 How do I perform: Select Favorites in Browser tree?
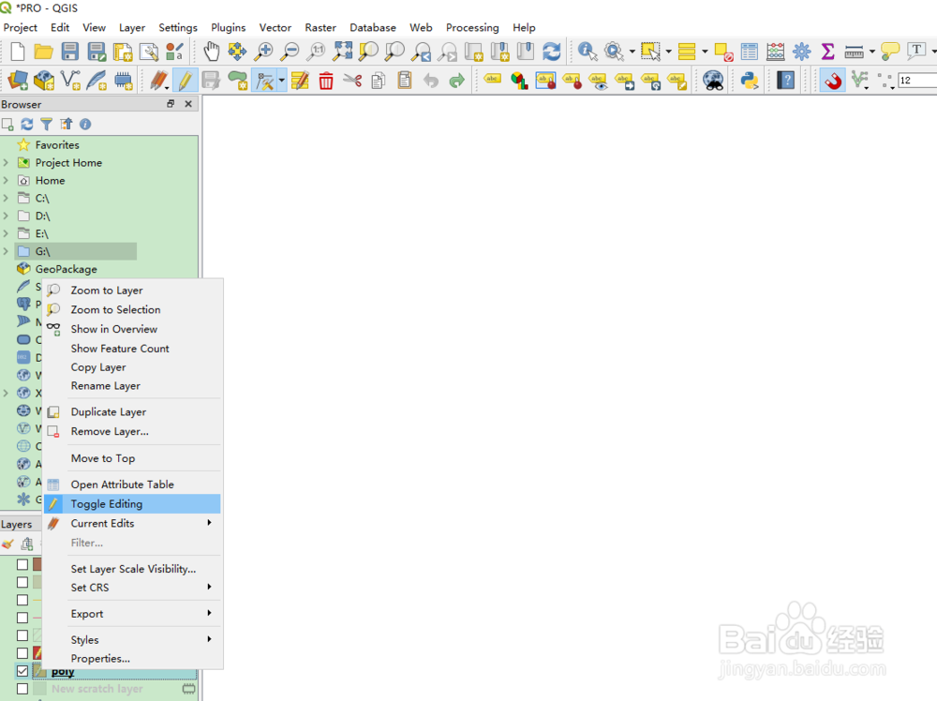coord(57,144)
